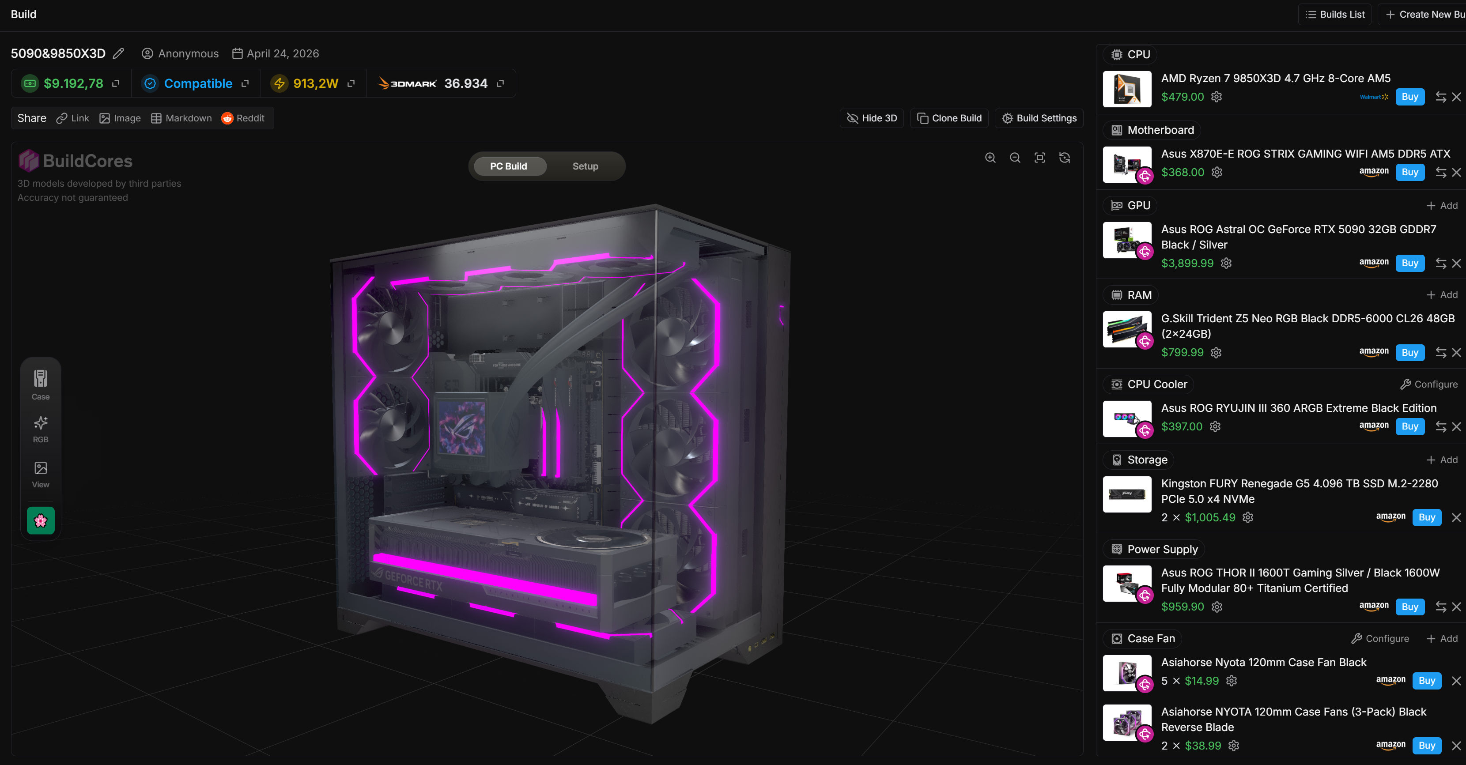Share the build as Markdown
This screenshot has height=765, width=1466.
[x=181, y=118]
